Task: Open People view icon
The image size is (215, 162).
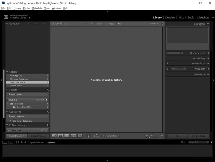Action: click(80, 136)
